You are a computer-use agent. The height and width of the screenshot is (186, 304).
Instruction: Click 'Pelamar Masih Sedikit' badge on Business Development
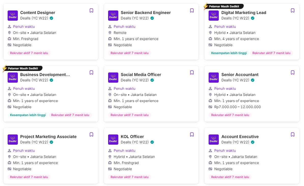click(23, 68)
